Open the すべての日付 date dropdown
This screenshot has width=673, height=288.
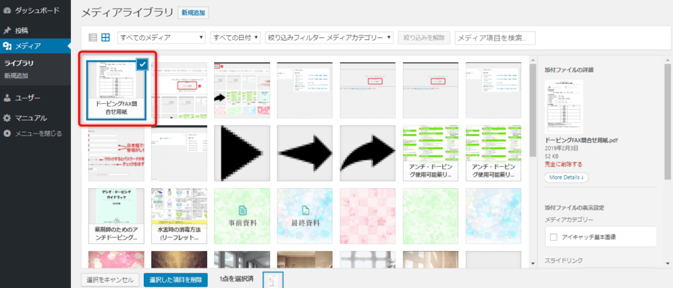(235, 37)
